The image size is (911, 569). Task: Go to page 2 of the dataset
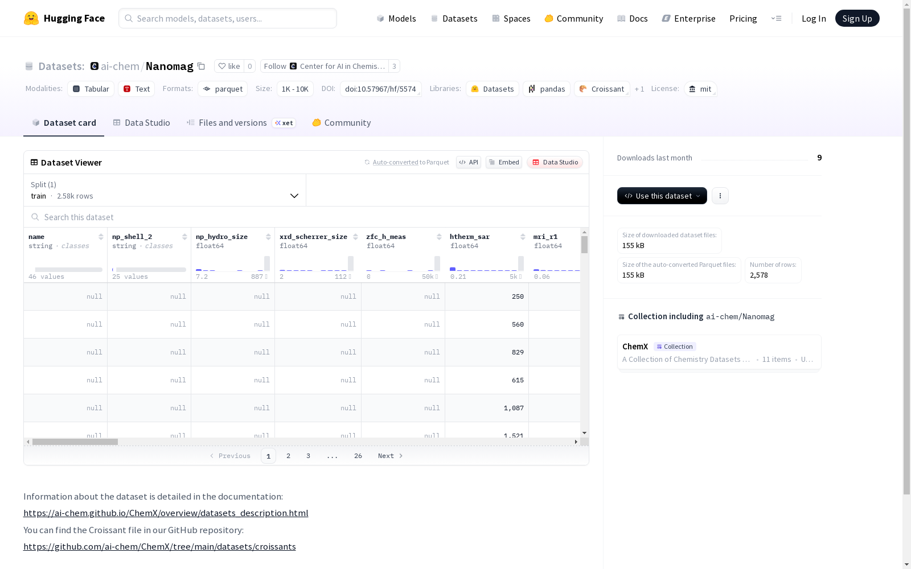tap(289, 456)
